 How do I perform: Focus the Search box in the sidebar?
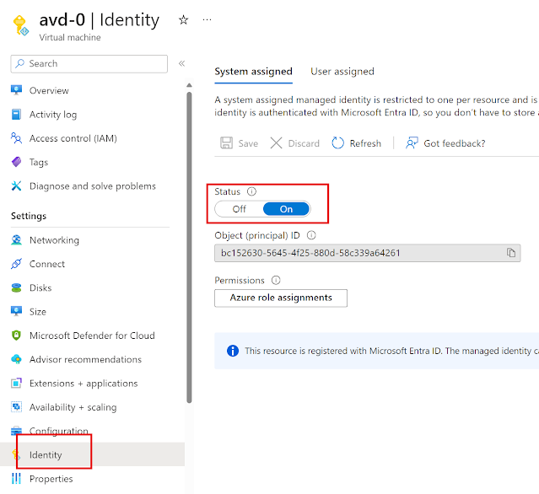[89, 64]
